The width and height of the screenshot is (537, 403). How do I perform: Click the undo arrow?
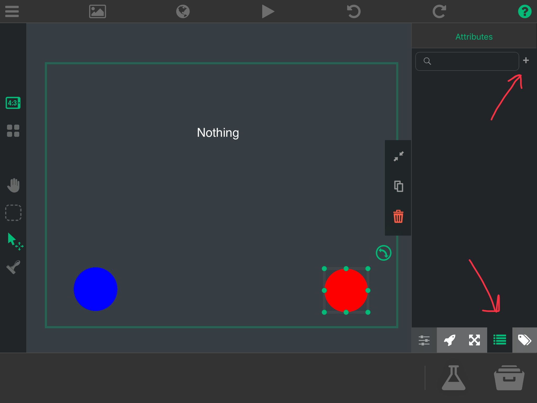[354, 12]
